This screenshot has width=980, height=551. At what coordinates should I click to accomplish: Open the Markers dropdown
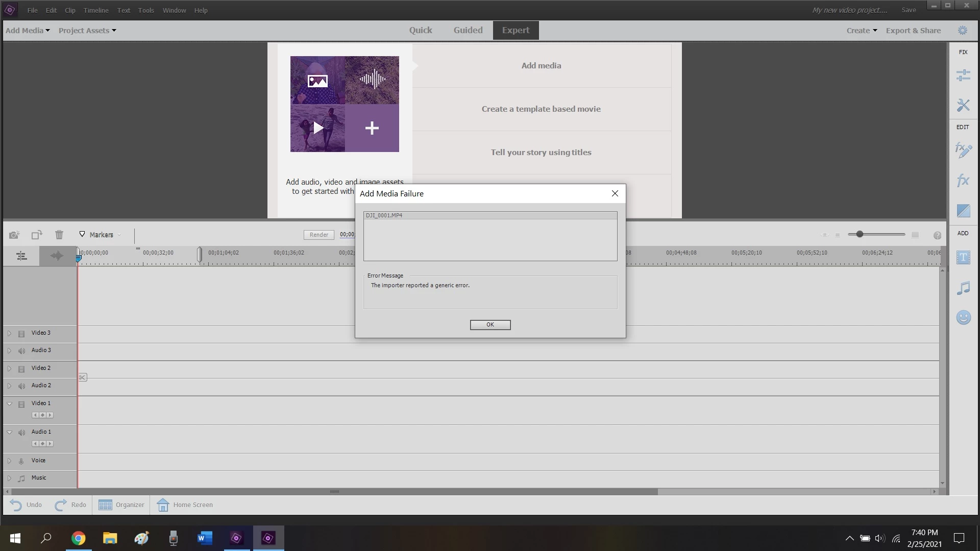101,235
